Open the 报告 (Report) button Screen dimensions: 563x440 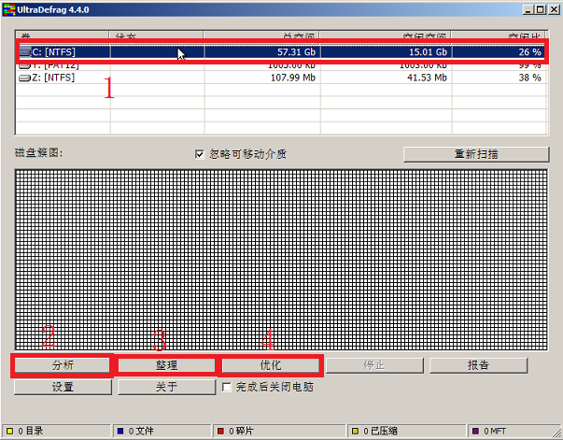478,365
